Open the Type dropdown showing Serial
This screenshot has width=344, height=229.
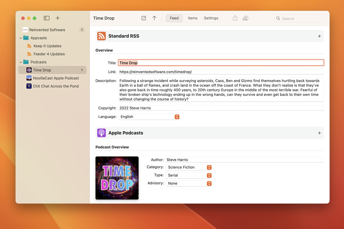click(189, 175)
